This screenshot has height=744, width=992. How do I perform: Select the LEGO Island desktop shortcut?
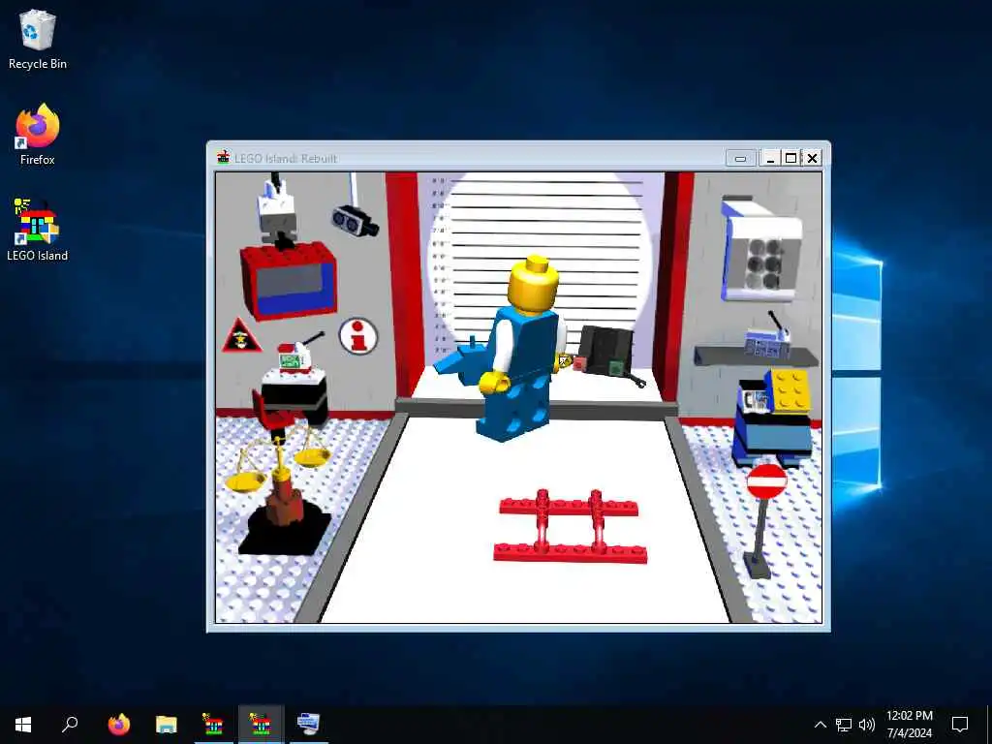38,230
